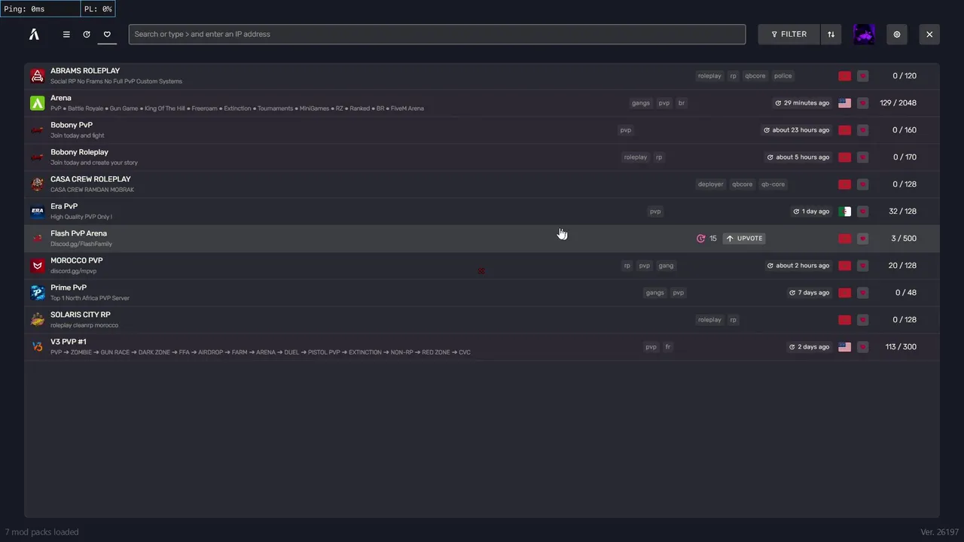
Task: Switch to the history servers tab
Action: pos(87,34)
